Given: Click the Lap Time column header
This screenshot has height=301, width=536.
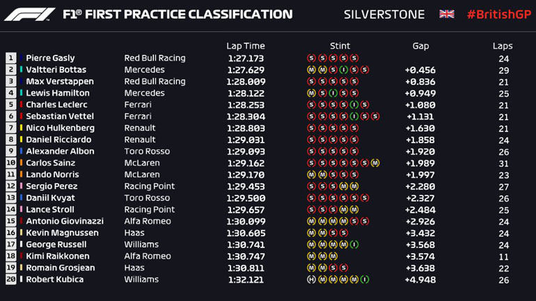Looking at the screenshot, I should [246, 46].
